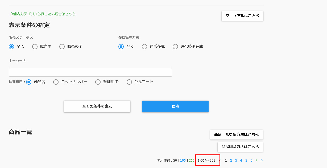Open the マニュアルはこちら button

pos(242,16)
